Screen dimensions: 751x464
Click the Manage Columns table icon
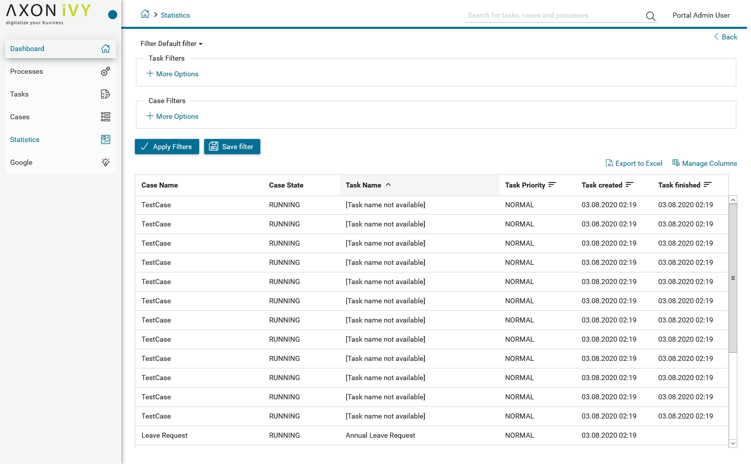tap(676, 163)
